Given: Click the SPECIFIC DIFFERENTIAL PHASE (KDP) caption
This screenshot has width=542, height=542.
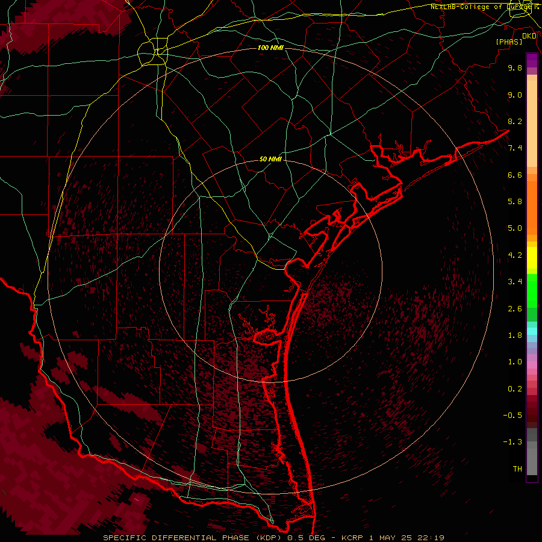Looking at the screenshot, I should [192, 538].
